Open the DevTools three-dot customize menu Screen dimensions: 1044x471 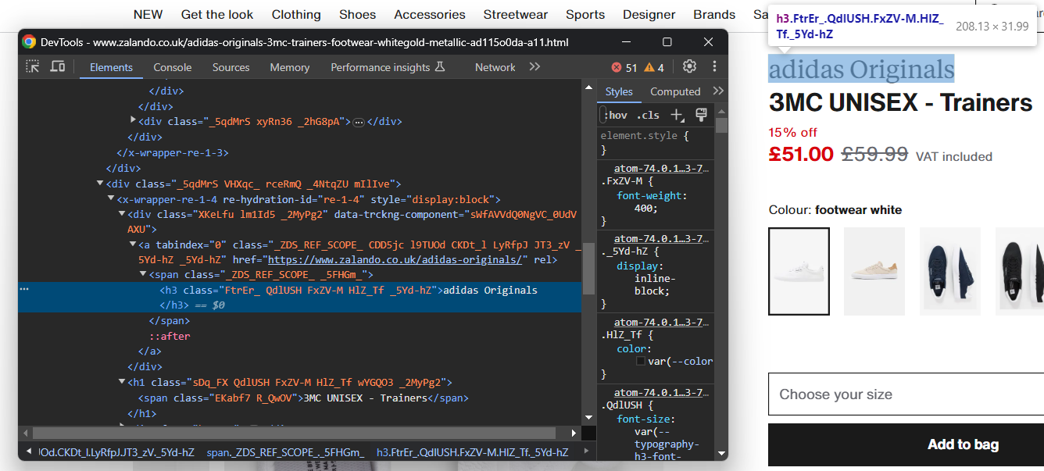click(x=713, y=67)
